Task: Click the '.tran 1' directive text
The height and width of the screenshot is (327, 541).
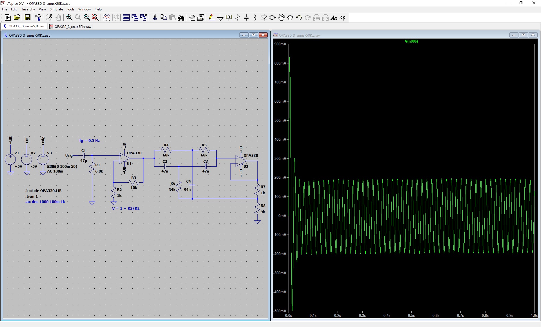Action: click(x=32, y=196)
